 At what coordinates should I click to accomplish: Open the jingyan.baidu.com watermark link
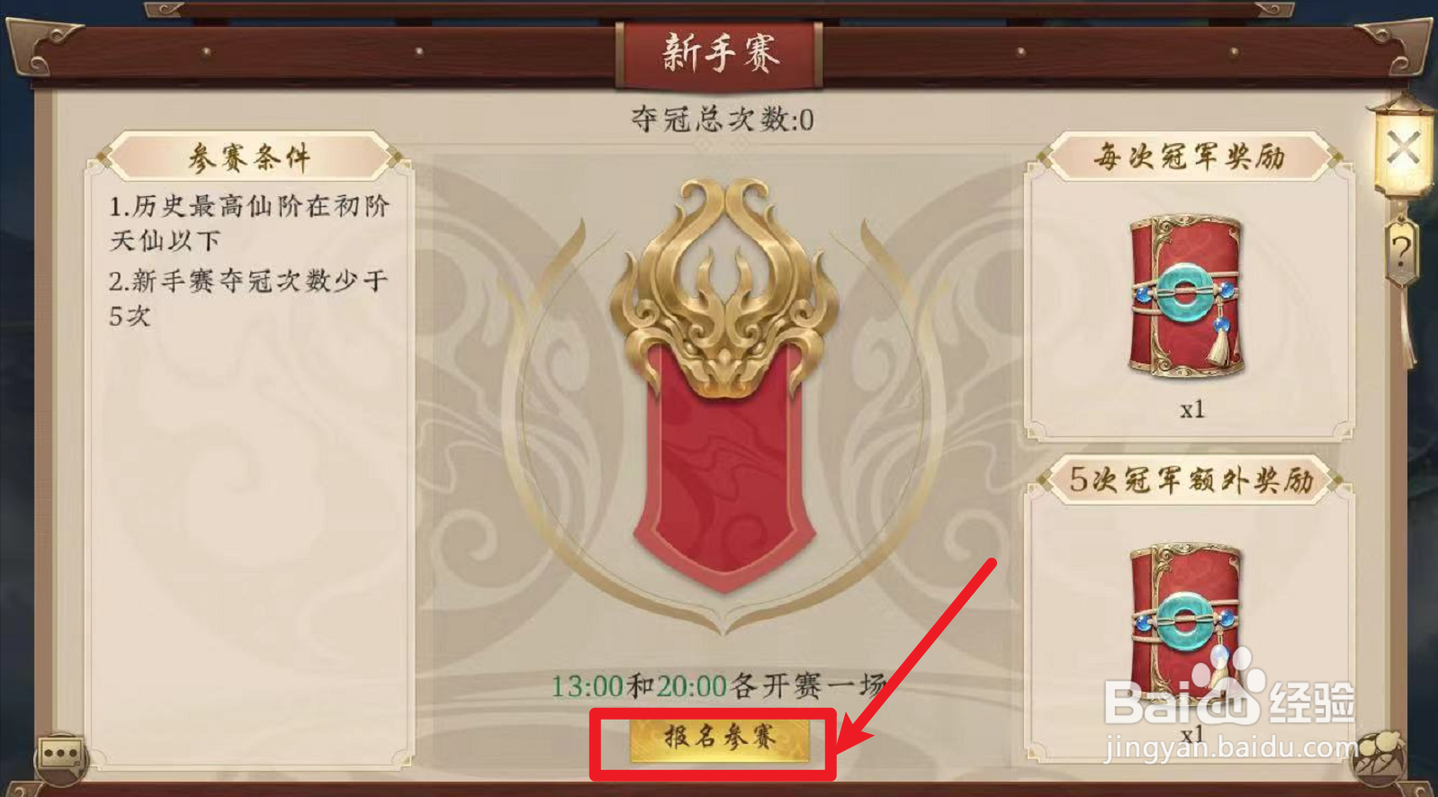[1230, 748]
